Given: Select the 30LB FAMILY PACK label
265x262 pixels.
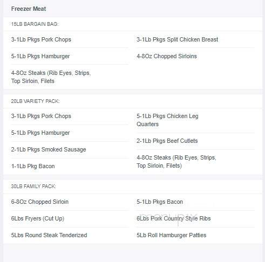Looking at the screenshot, I should tap(33, 187).
